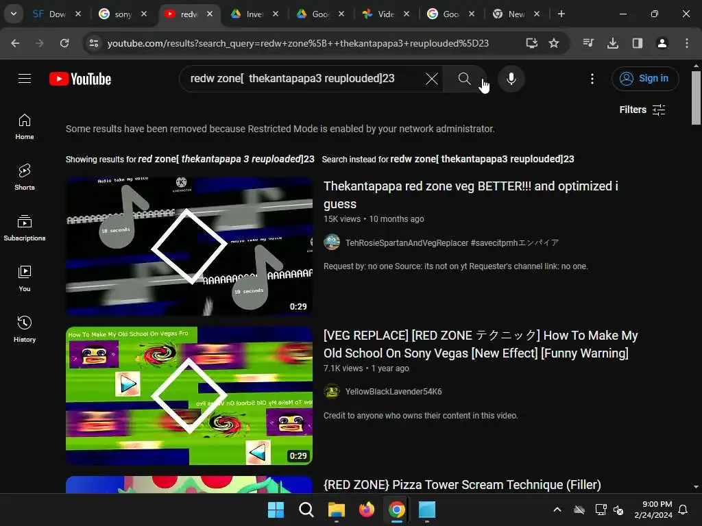The height and width of the screenshot is (526, 702).
Task: Open the YouTube guide hamburger menu
Action: click(25, 79)
